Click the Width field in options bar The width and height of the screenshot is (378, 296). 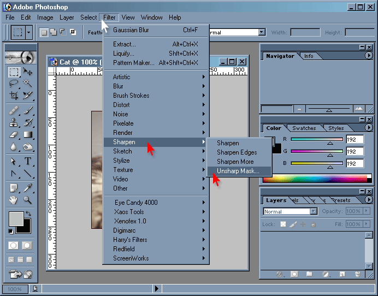tap(305, 32)
